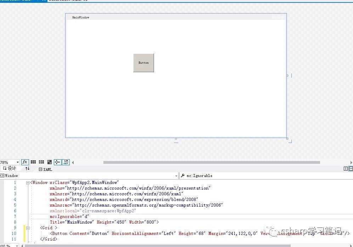The width and height of the screenshot is (353, 247).
Task: Click mc:Ignorable="d" code line
Action: [69, 217]
